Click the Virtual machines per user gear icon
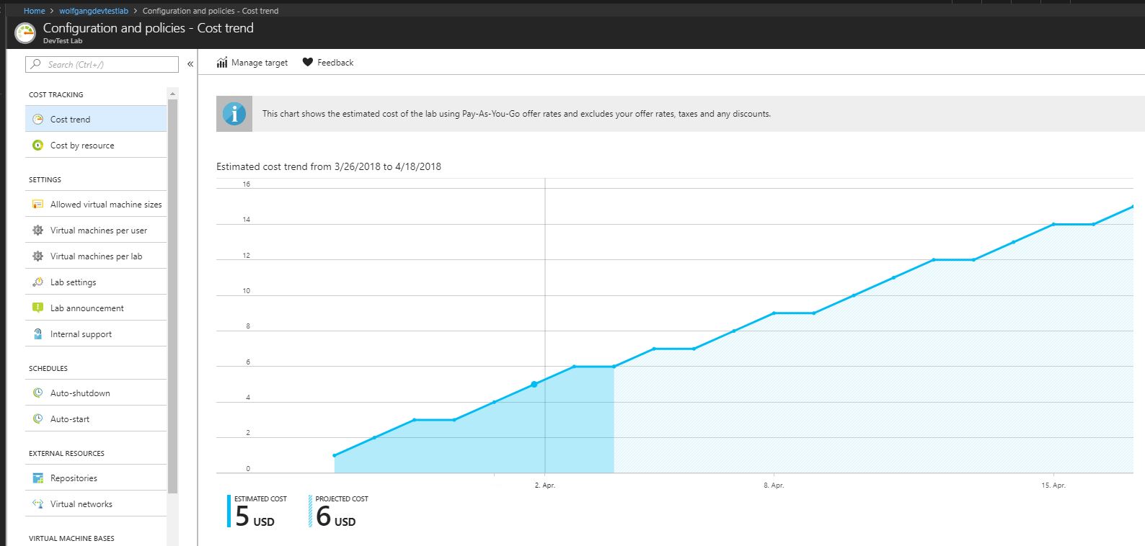The width and height of the screenshot is (1145, 546). click(x=37, y=230)
